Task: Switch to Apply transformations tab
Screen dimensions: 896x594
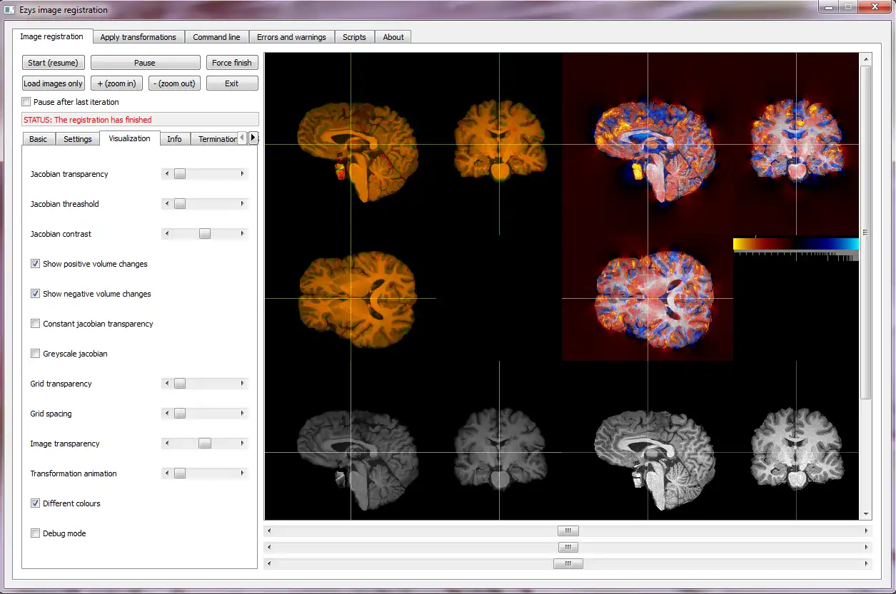Action: [138, 37]
